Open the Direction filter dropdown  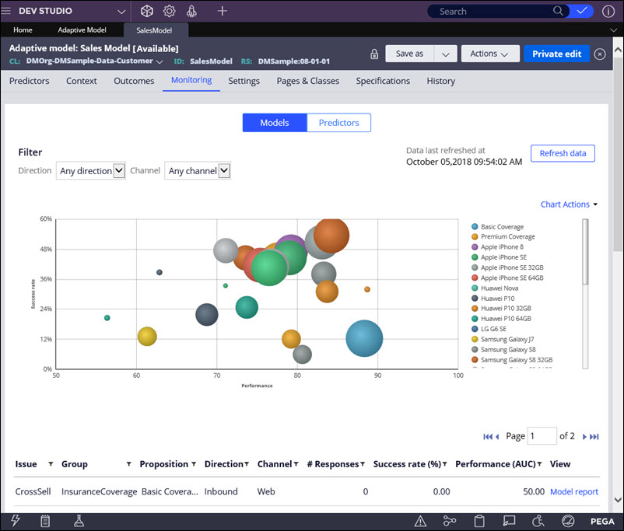(91, 171)
